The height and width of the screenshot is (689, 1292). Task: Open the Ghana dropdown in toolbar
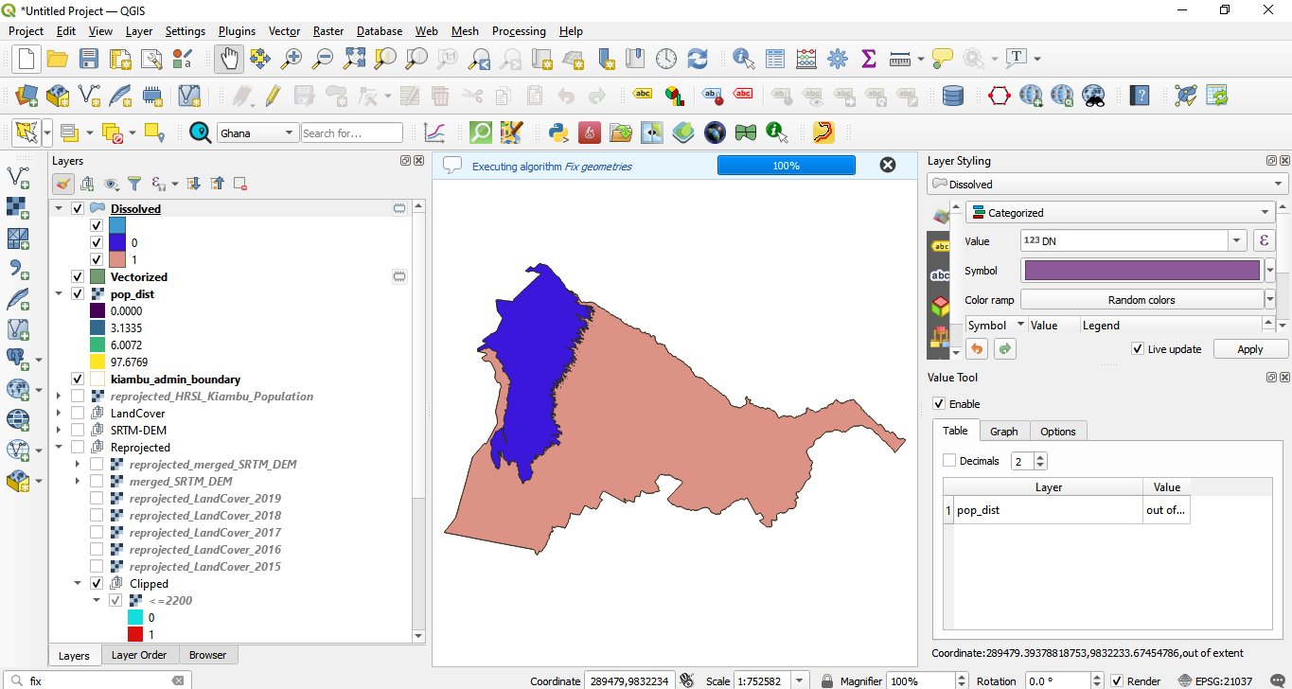[x=257, y=133]
